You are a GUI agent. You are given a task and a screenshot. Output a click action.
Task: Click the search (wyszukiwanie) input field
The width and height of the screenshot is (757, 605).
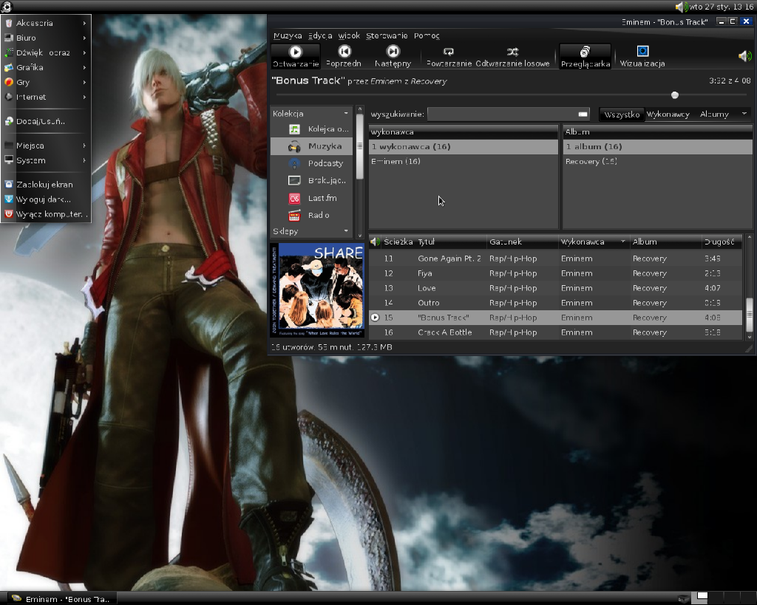[x=508, y=114]
